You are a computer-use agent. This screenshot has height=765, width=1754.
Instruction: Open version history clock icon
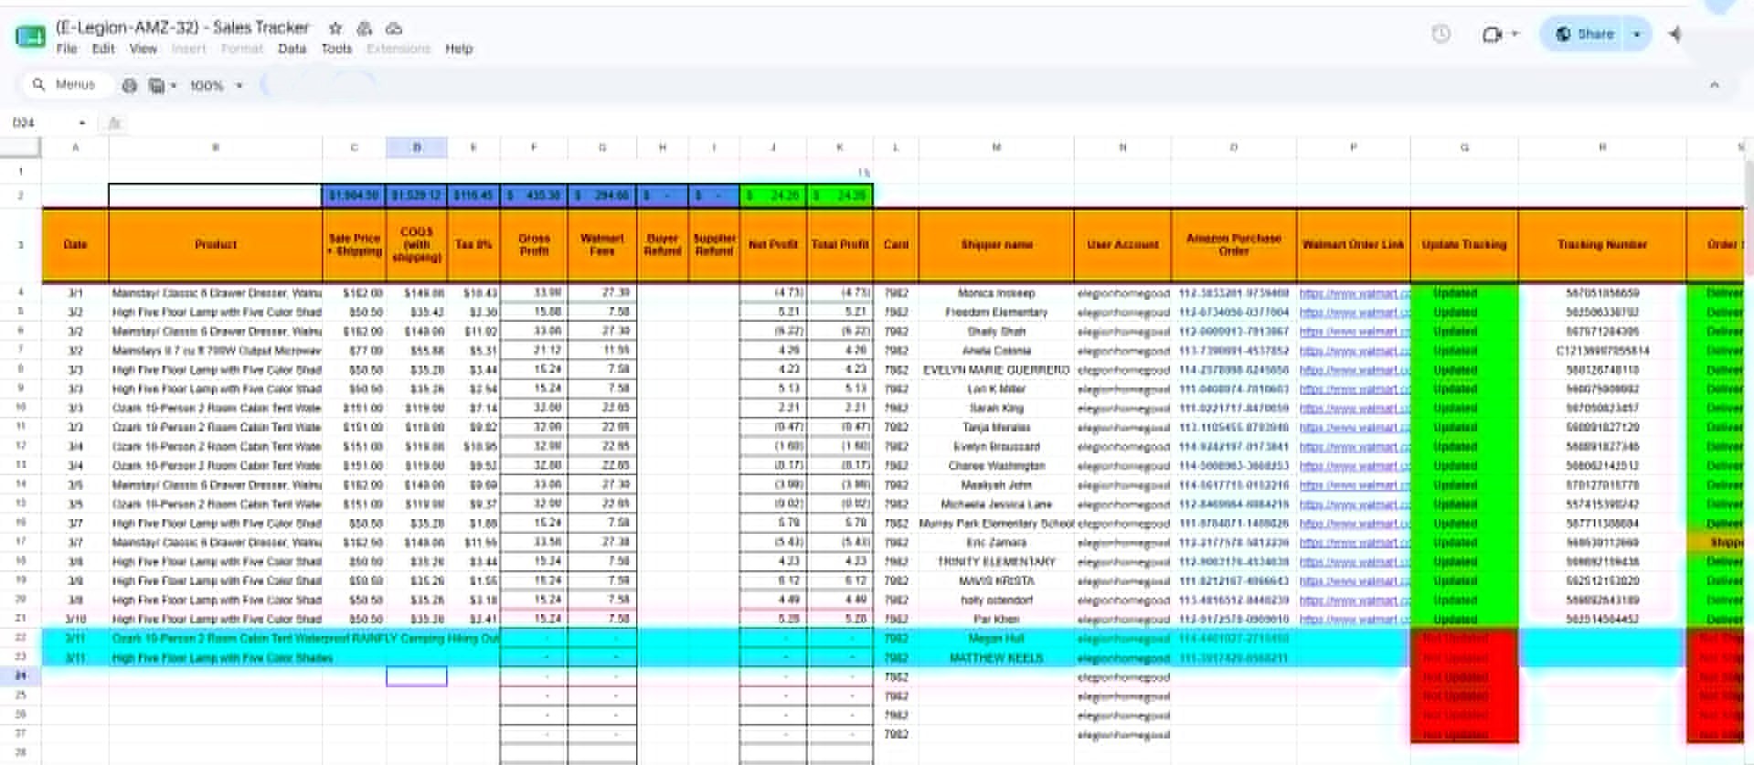tap(1441, 34)
